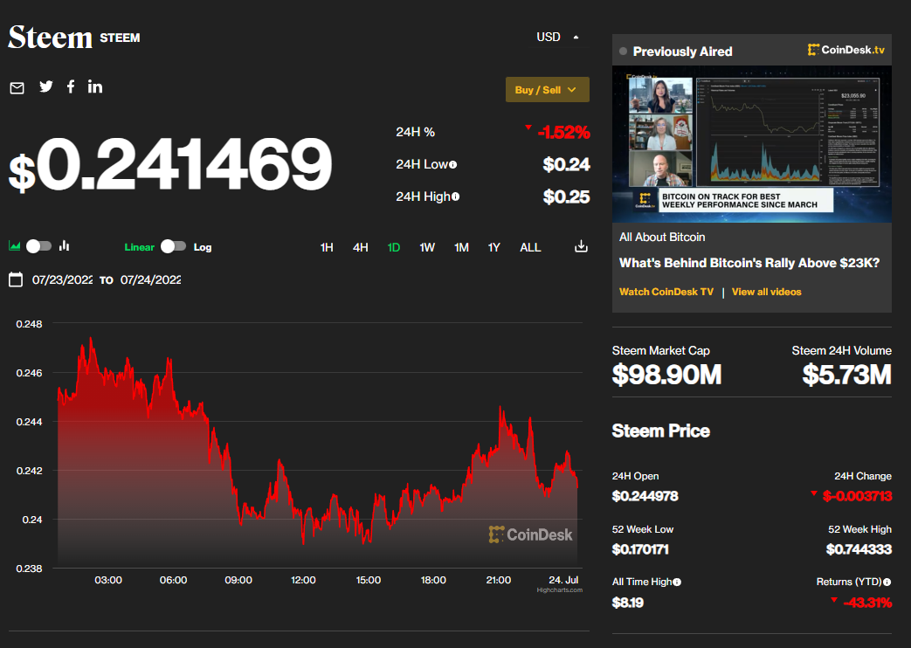Click the -43.31% YTD returns value
The image size is (911, 648).
[866, 603]
